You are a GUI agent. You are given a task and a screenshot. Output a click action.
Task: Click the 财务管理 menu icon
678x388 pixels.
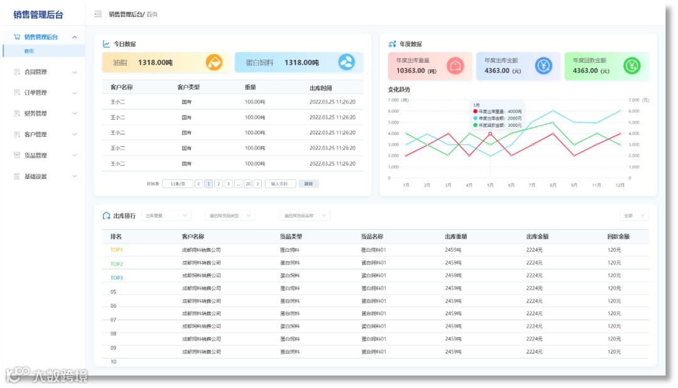(x=17, y=114)
